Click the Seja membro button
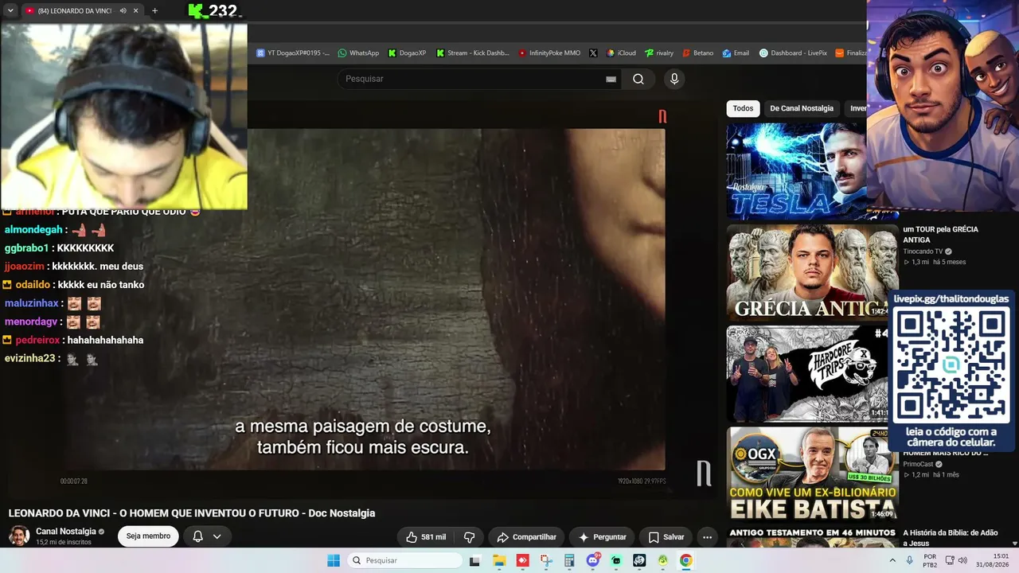 click(148, 536)
